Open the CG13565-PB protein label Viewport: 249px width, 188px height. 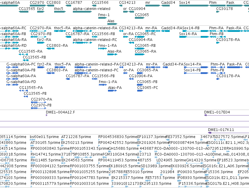coord(35,94)
